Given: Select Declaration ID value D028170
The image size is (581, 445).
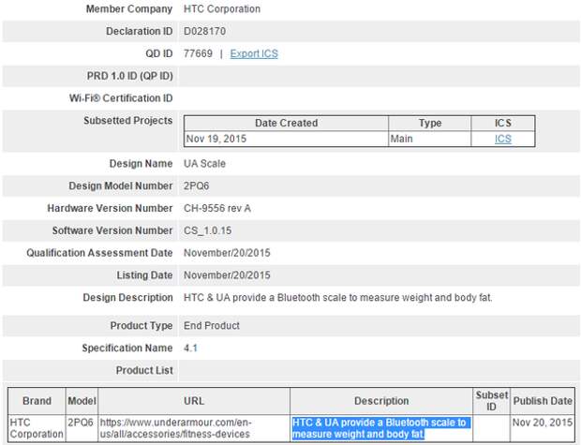Looking at the screenshot, I should 204,31.
